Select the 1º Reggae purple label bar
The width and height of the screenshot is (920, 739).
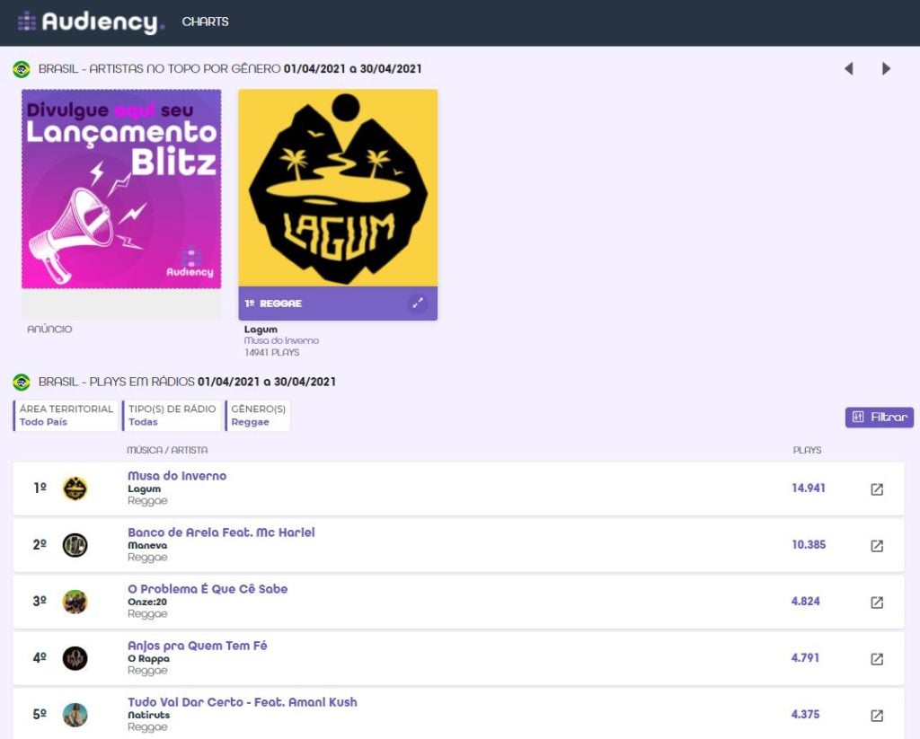point(323,304)
